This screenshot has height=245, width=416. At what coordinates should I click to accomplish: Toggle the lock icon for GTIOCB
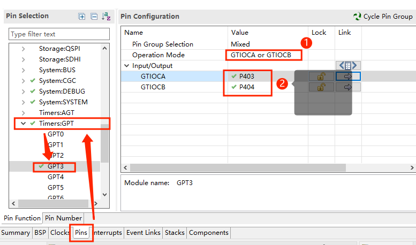point(321,87)
